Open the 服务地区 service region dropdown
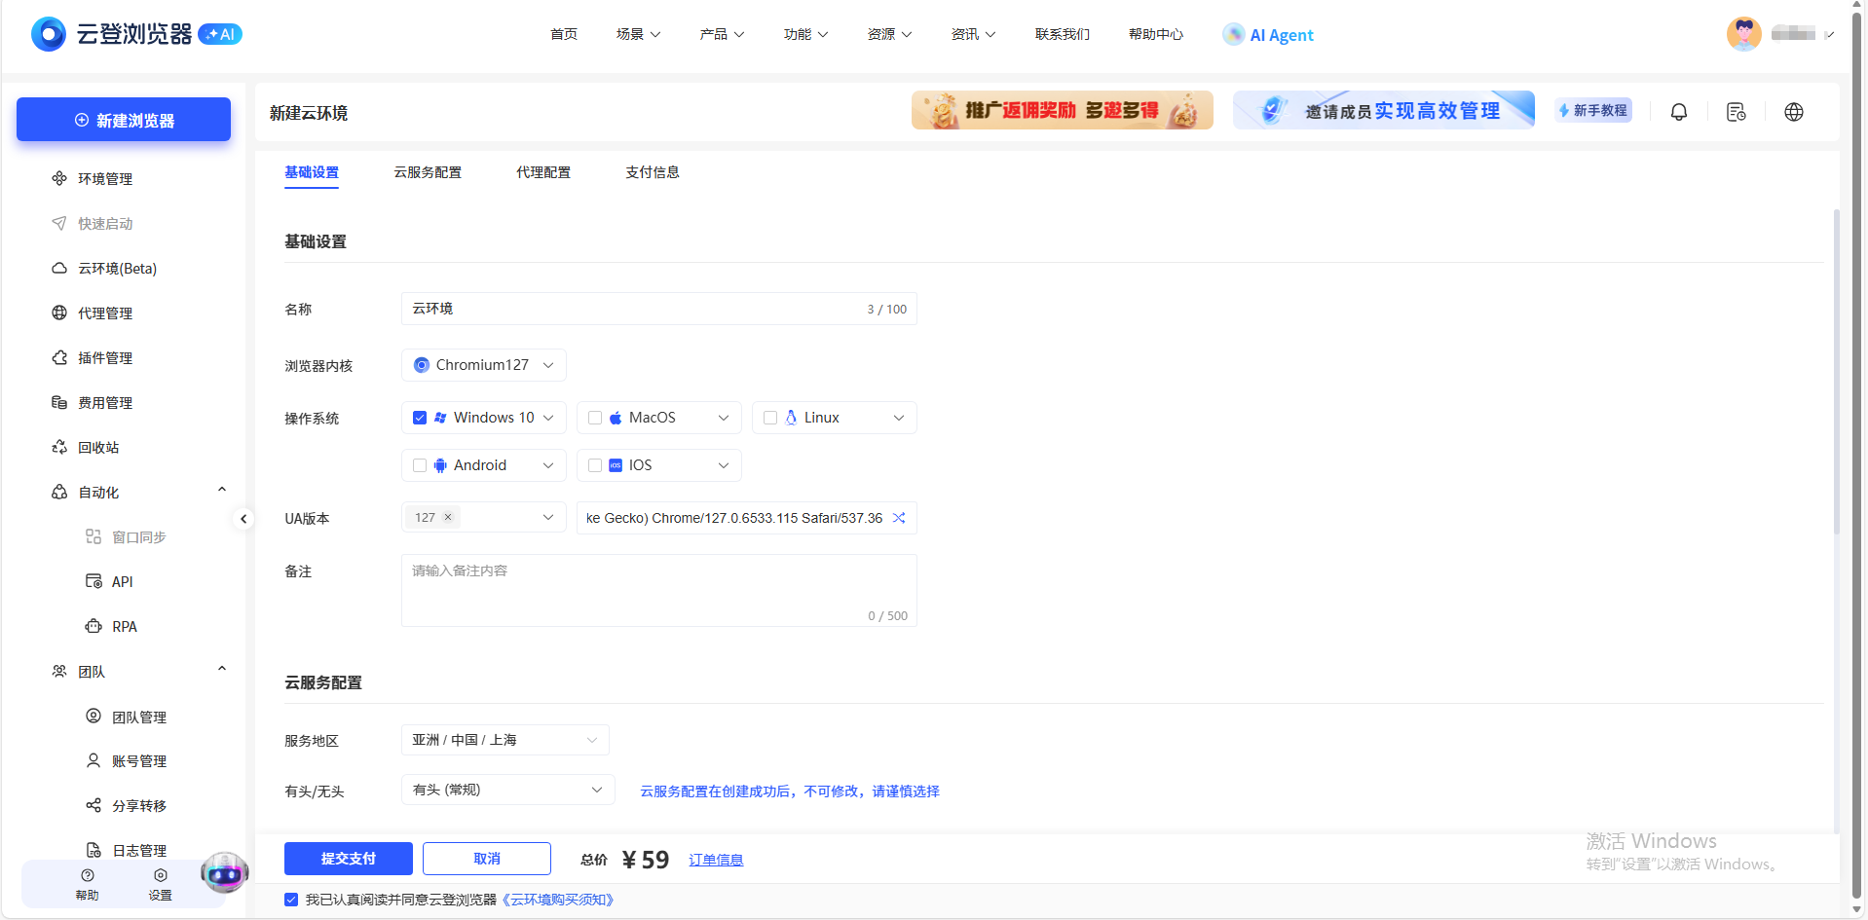The height and width of the screenshot is (920, 1868). [504, 740]
